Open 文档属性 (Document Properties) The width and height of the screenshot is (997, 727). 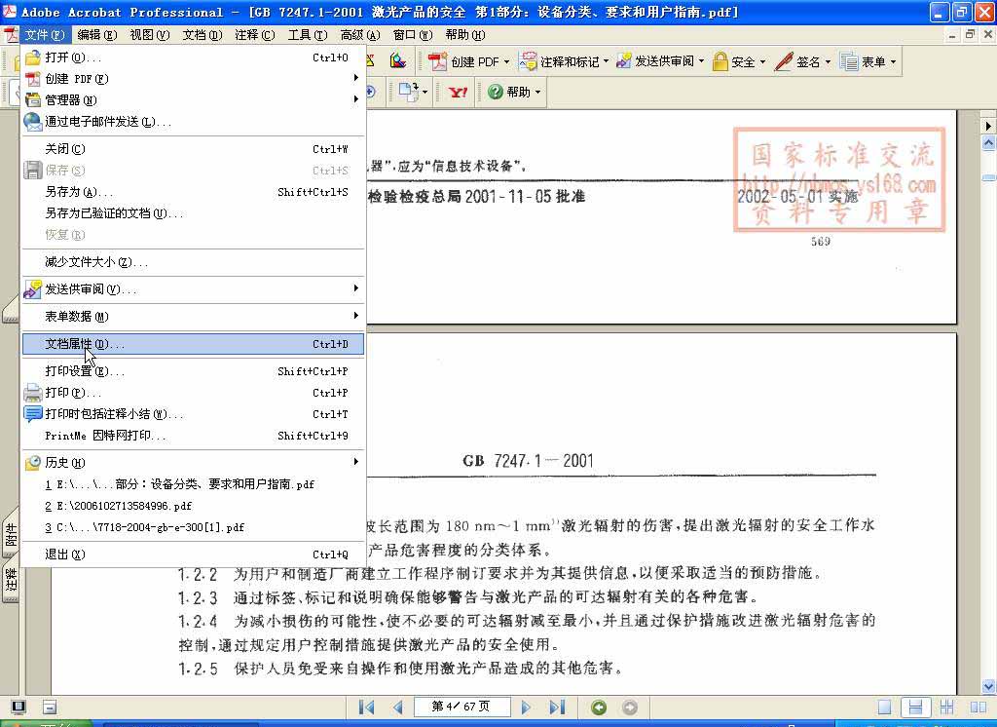pyautogui.click(x=194, y=344)
